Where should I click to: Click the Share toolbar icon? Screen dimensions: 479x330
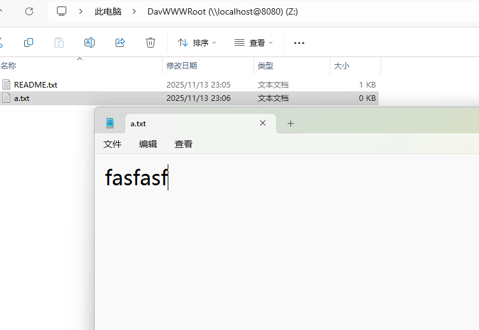point(120,43)
